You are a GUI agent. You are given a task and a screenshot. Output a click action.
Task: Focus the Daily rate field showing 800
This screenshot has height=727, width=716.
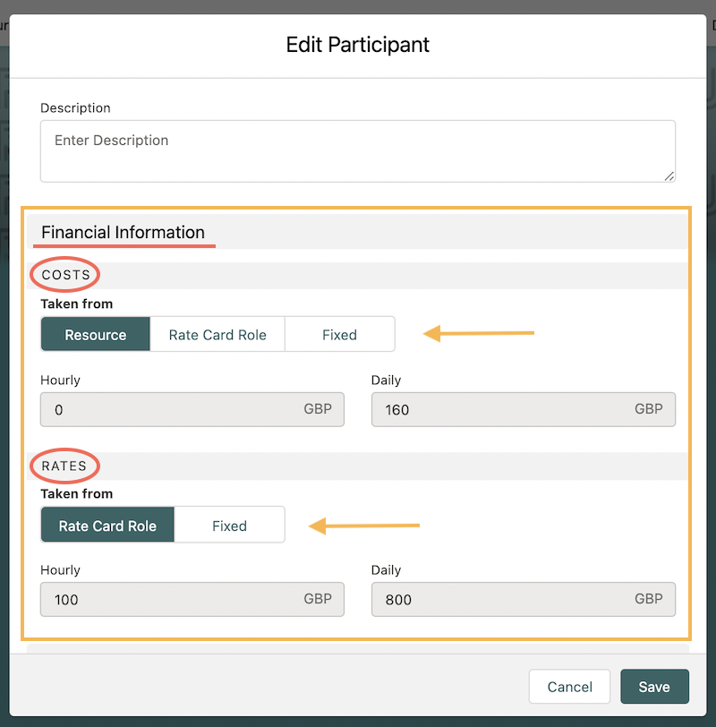[x=501, y=600]
